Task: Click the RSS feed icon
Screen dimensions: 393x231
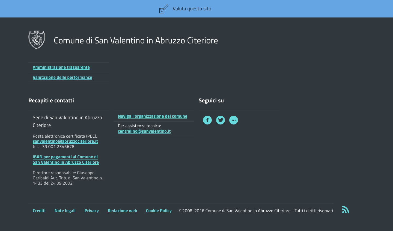Action: 346,209
